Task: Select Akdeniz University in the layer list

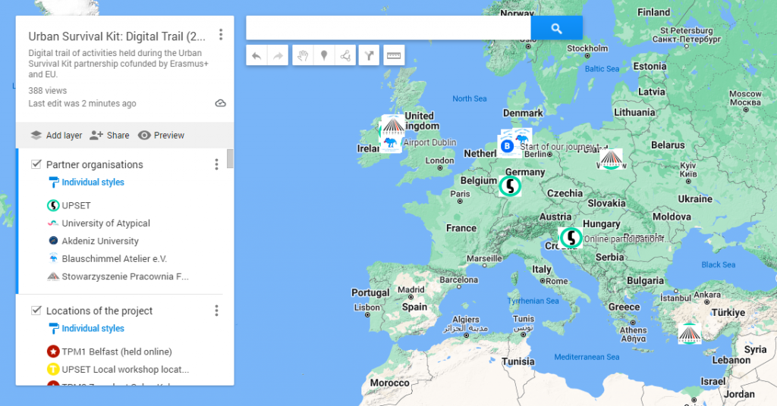Action: pyautogui.click(x=100, y=241)
